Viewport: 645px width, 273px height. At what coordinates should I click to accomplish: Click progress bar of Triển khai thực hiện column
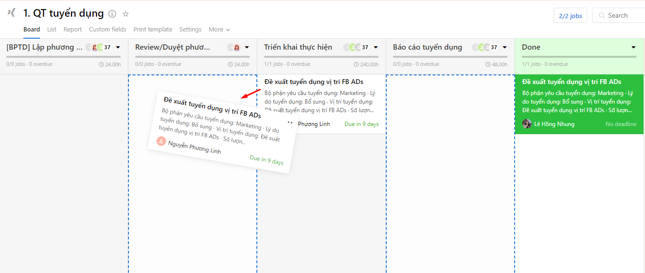[x=321, y=57]
